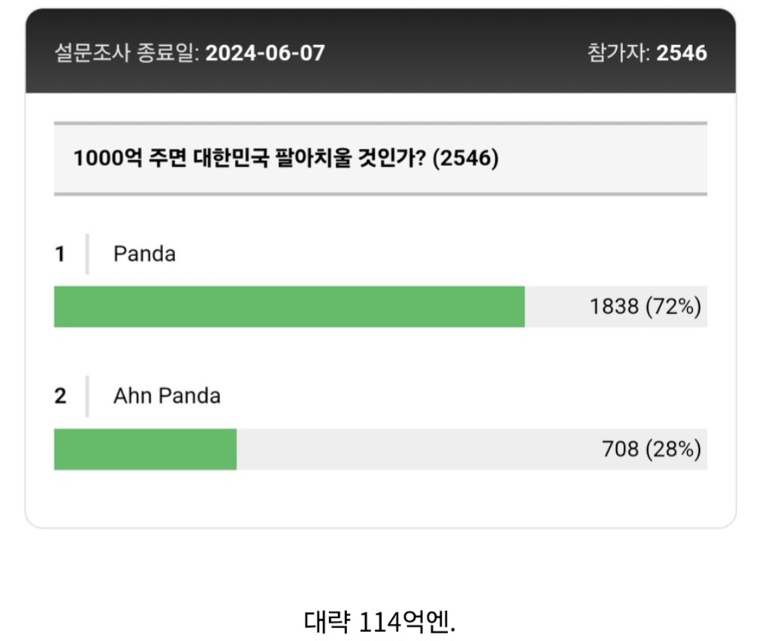Click option number 2 rank label
The width and height of the screenshot is (768, 641).
(60, 396)
